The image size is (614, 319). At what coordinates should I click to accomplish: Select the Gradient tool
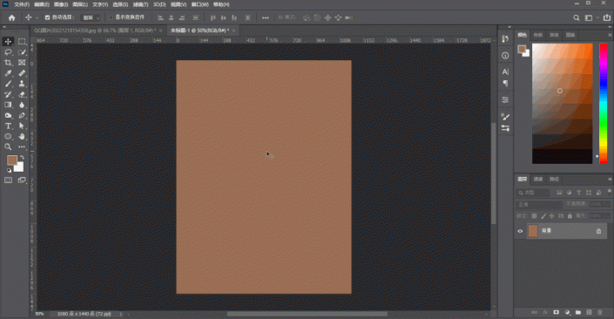(x=8, y=105)
